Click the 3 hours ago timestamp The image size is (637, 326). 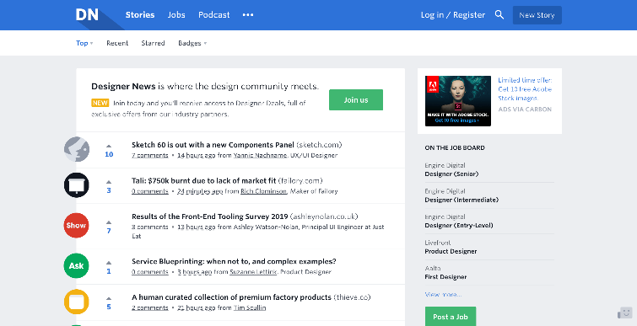(195, 272)
